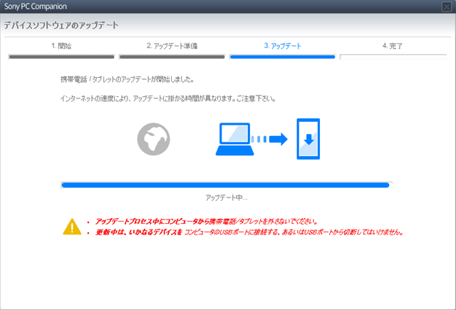This screenshot has height=310, width=456.
Task: Click the blue laptop computer icon
Action: coord(234,139)
